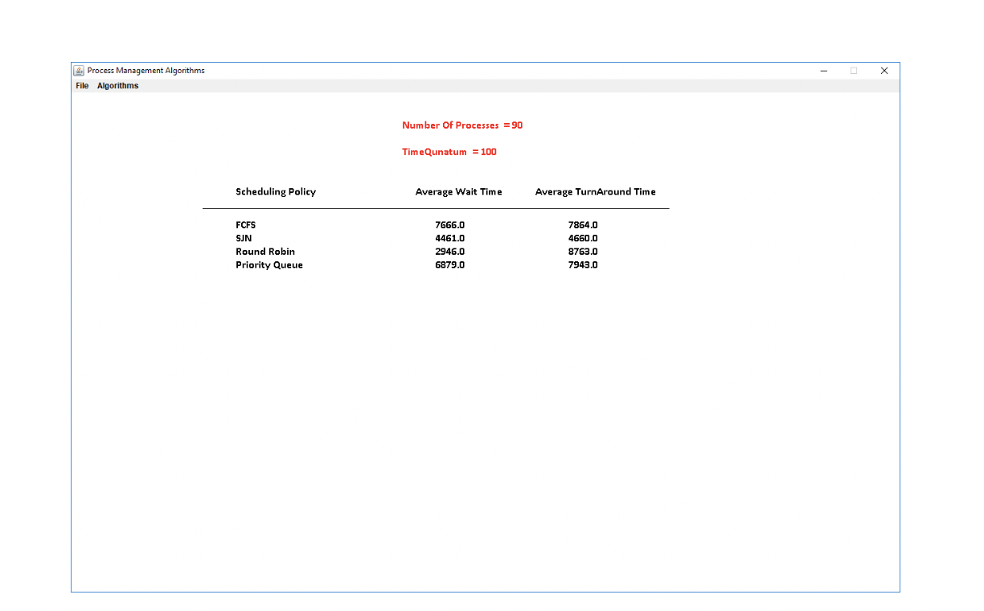The height and width of the screenshot is (611, 984).
Task: Click Round Robin turnaround value 8763.0
Action: (x=583, y=252)
